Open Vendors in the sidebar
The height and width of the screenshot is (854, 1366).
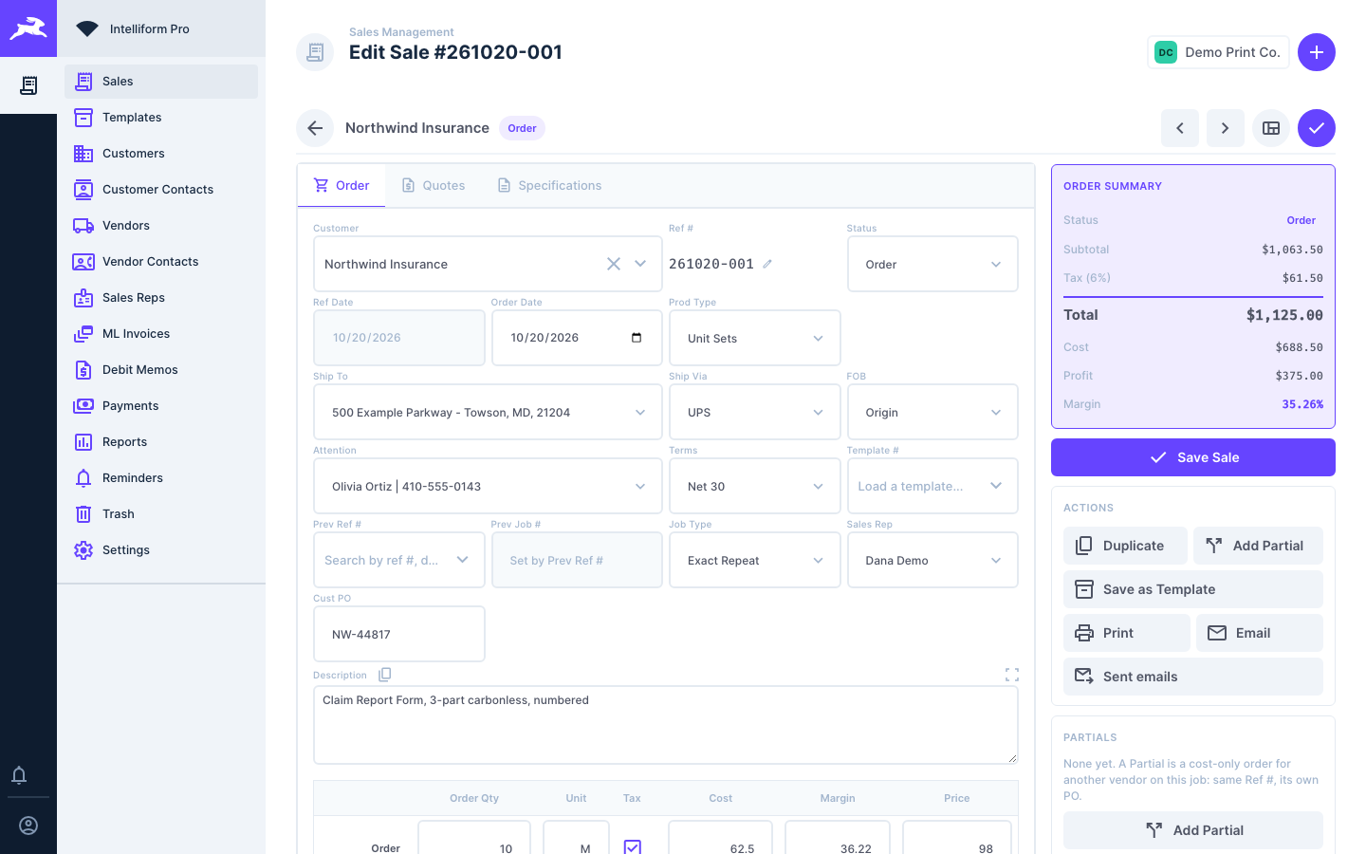(x=161, y=226)
